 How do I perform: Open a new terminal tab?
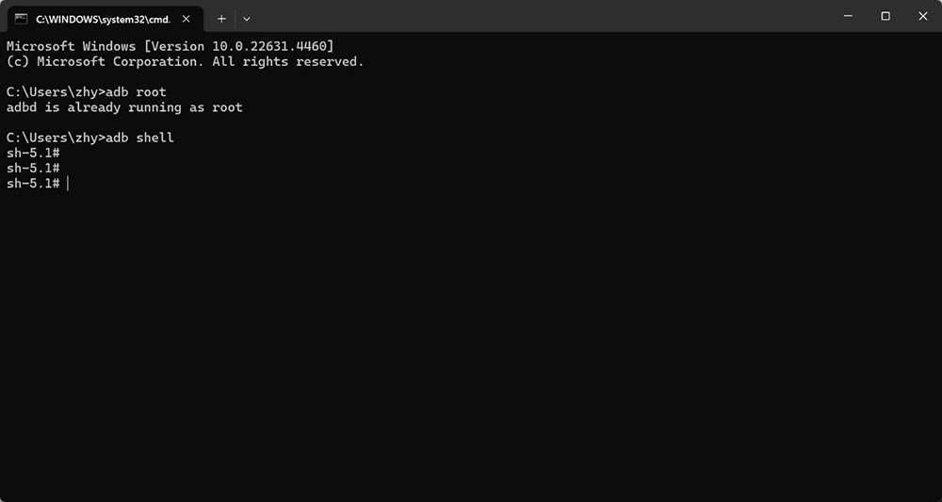pyautogui.click(x=221, y=19)
